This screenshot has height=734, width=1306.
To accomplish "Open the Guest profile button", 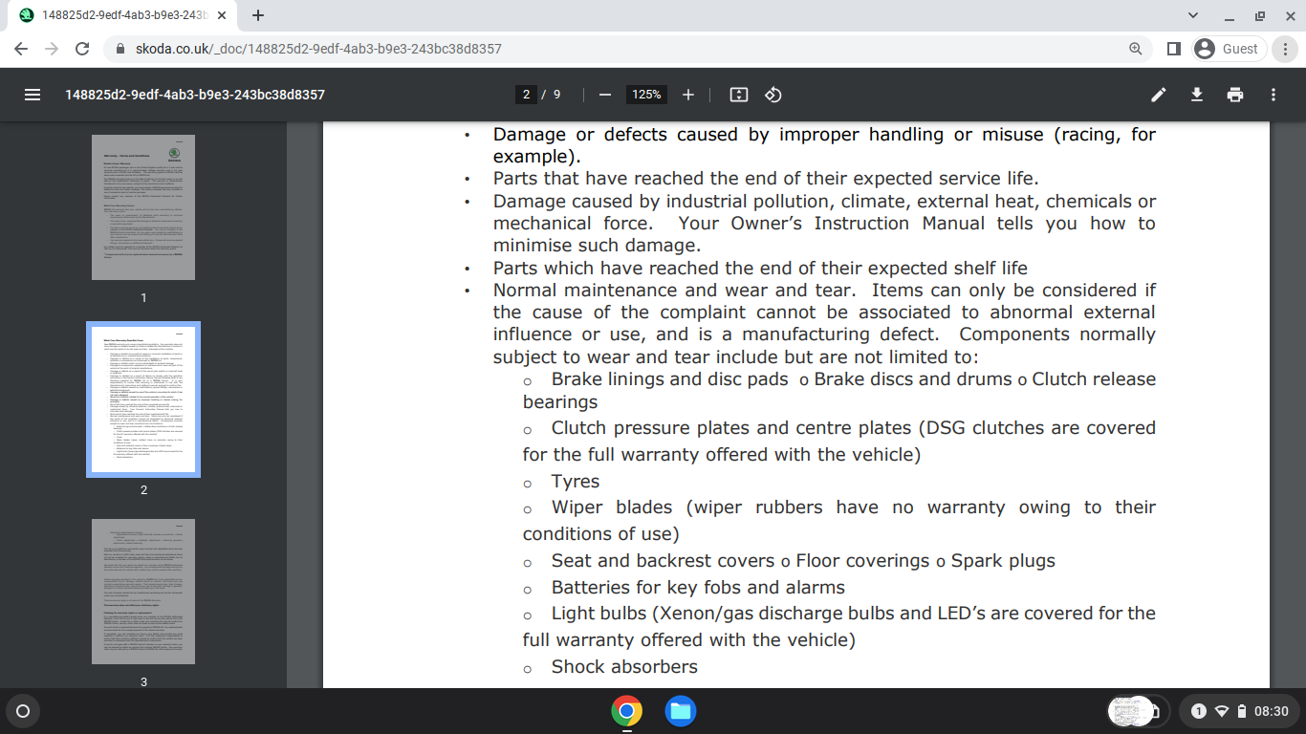I will tap(1229, 49).
